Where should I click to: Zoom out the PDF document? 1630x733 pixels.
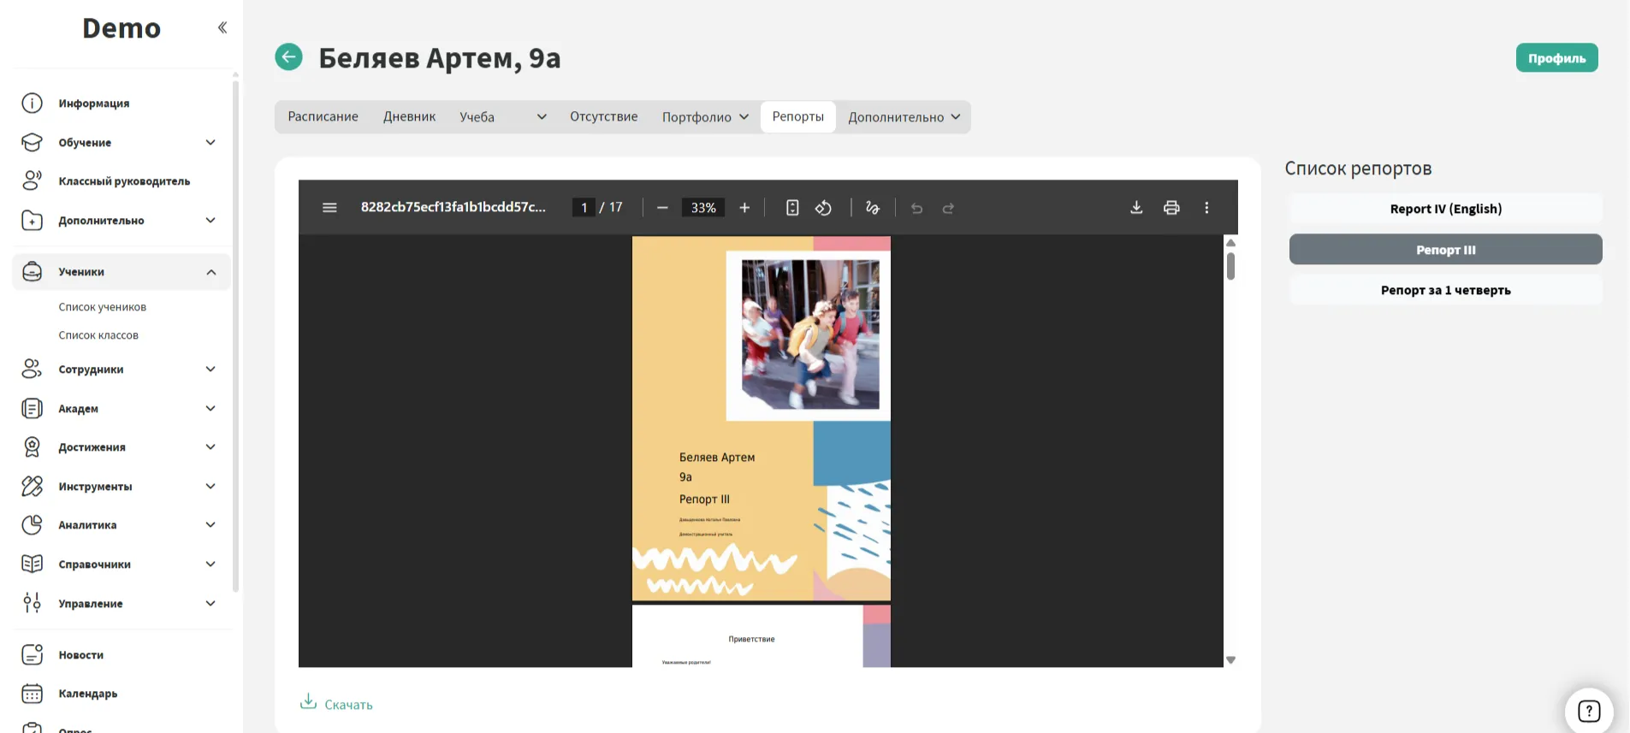pyautogui.click(x=662, y=208)
